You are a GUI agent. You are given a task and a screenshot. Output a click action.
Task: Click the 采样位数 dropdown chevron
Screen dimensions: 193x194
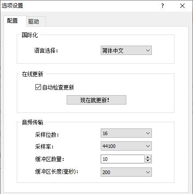[148, 133]
